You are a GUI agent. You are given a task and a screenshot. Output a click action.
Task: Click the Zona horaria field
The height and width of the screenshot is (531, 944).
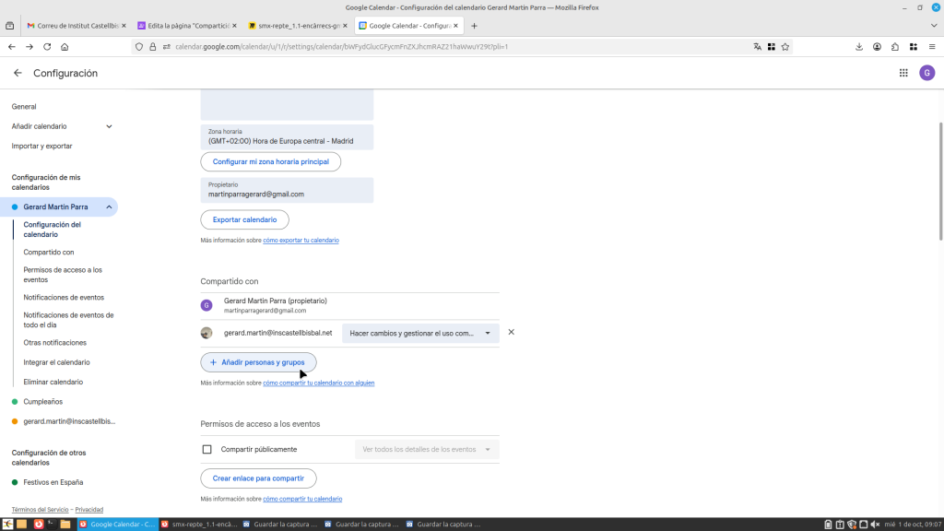click(287, 137)
